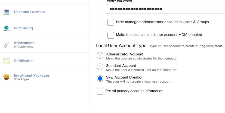225x113 pixels.
Task: Open the User and Location section
Action: click(x=29, y=12)
